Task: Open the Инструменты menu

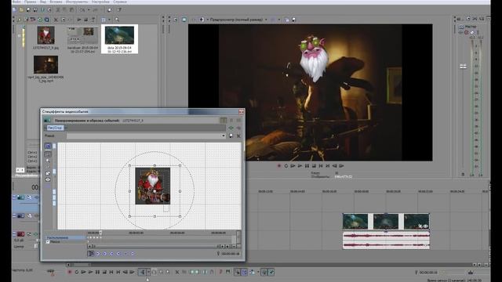Action: [77, 2]
